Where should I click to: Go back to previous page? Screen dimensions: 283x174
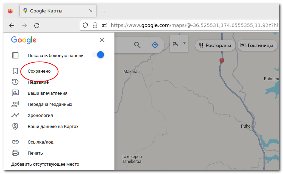[x=12, y=26]
